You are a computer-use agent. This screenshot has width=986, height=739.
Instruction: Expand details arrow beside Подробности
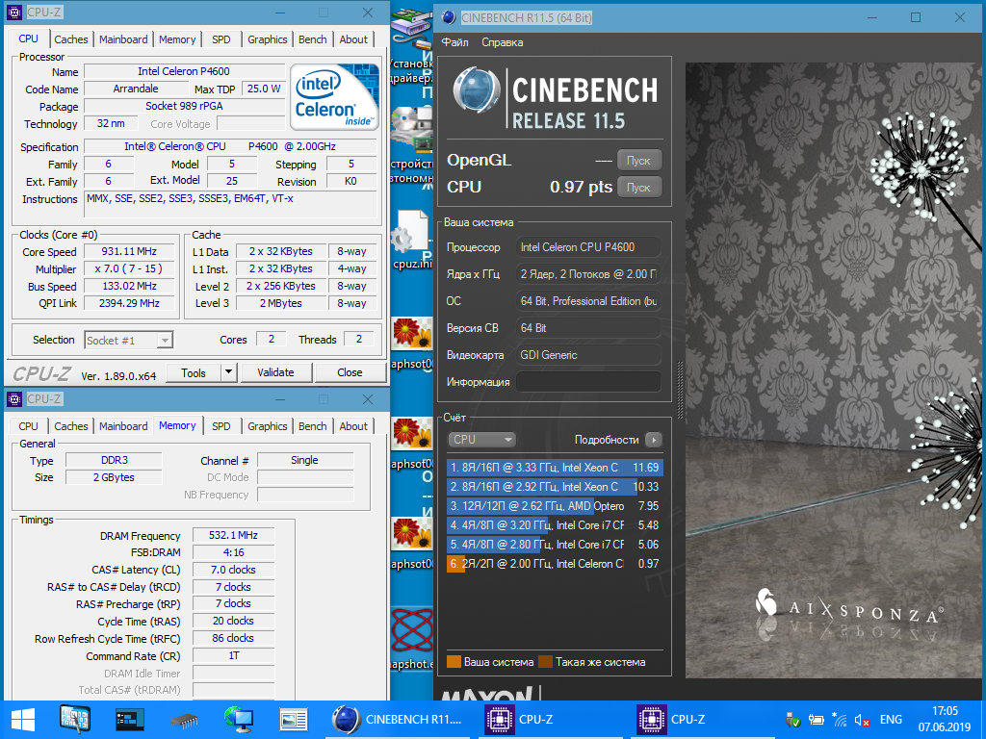(x=654, y=440)
